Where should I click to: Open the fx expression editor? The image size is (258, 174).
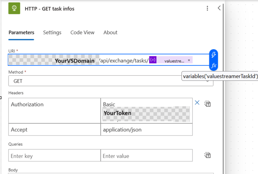point(214,65)
